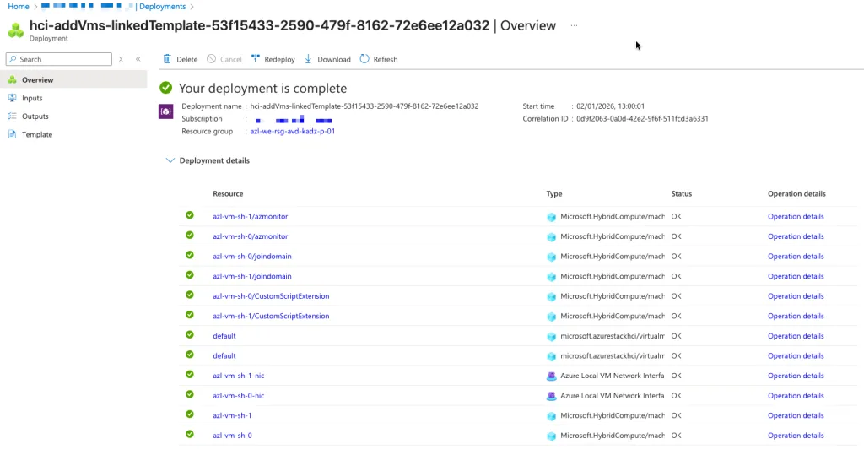Collapse the sidebar with double chevron
This screenshot has height=455, width=864.
(x=138, y=59)
